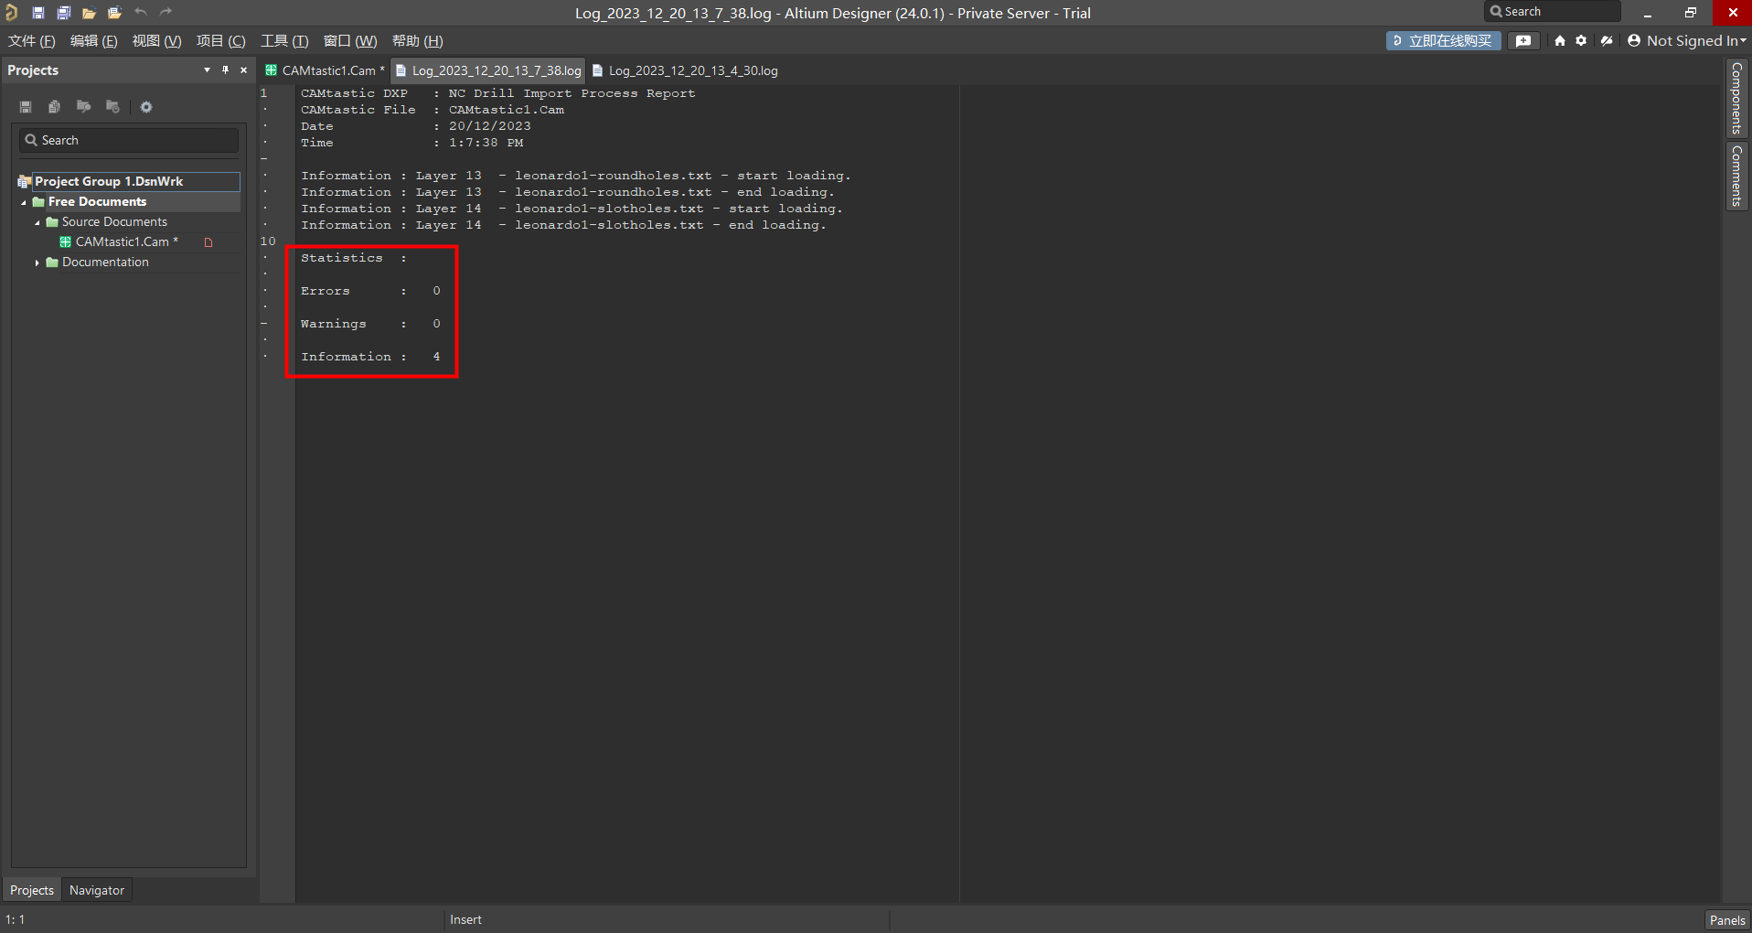Click the Panels button in status bar

1726,920
